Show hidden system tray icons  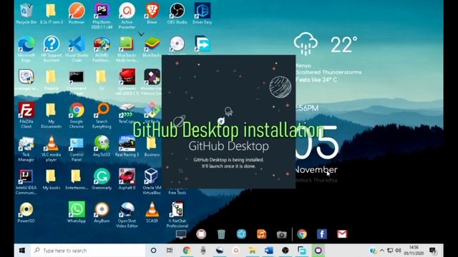click(381, 251)
